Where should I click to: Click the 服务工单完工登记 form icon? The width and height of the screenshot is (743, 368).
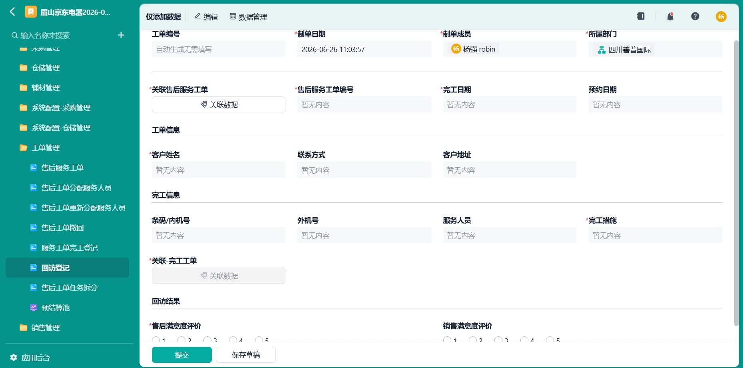click(34, 248)
